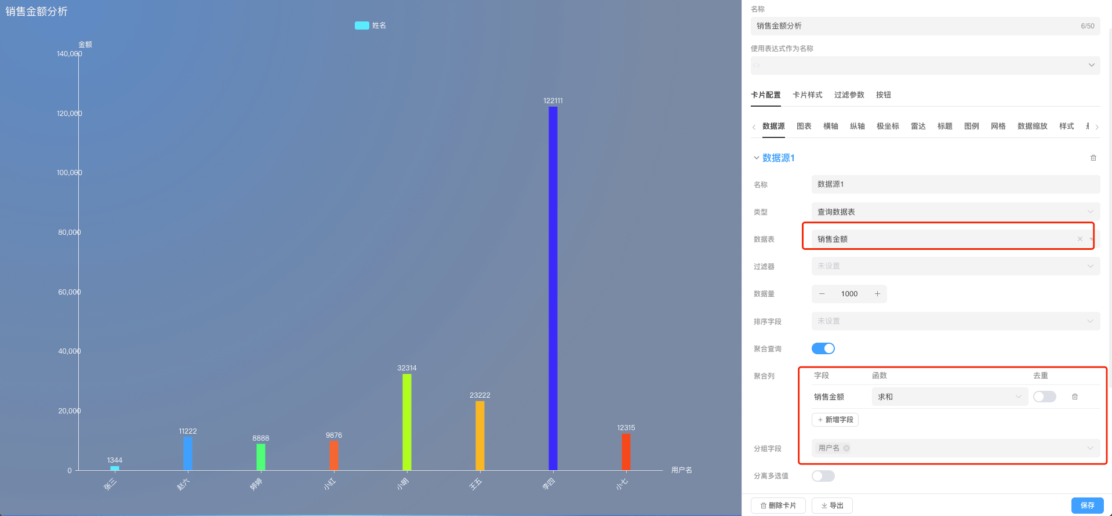
Task: Clear the 销售金额 data table selection
Action: point(1080,239)
